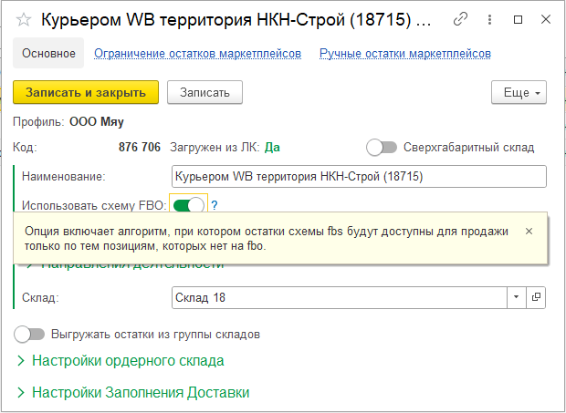This screenshot has height=413, width=566.
Task: Copy link to this object via chain icon
Action: [x=461, y=19]
